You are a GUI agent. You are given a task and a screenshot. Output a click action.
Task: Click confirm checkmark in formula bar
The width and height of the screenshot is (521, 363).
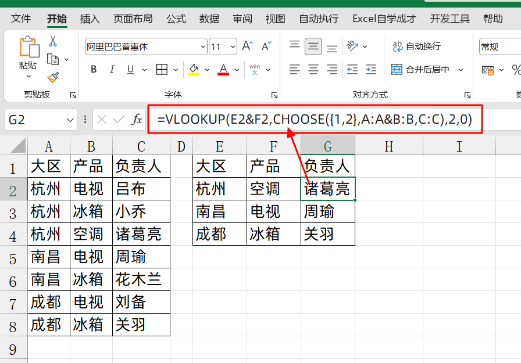pos(119,120)
